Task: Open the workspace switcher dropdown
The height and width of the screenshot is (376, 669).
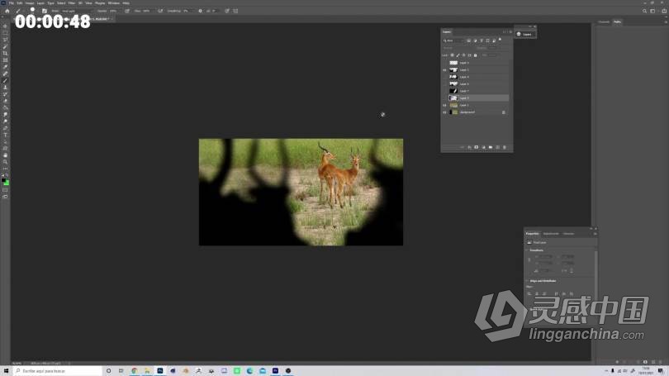Action: click(652, 11)
